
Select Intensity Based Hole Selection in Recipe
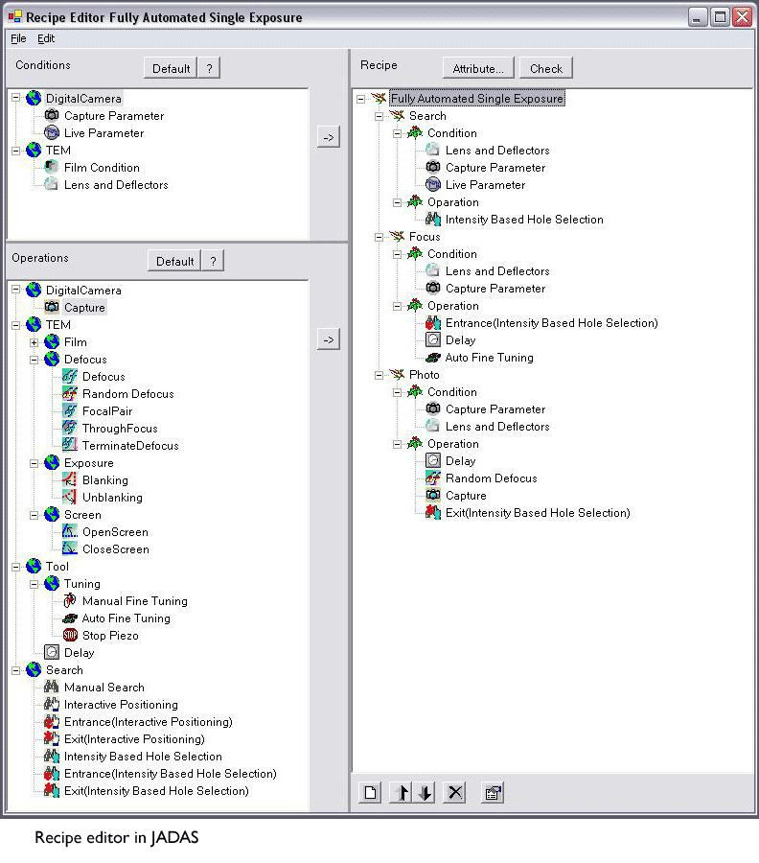click(524, 219)
